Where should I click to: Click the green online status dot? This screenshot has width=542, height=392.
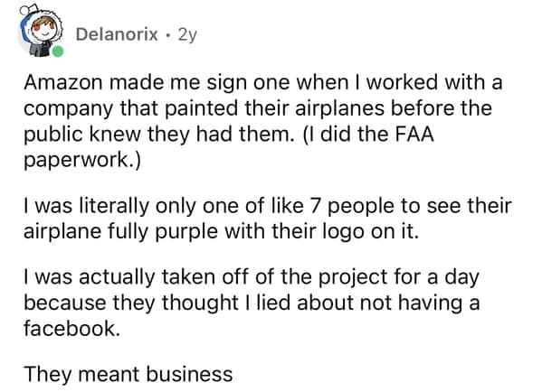[x=58, y=51]
